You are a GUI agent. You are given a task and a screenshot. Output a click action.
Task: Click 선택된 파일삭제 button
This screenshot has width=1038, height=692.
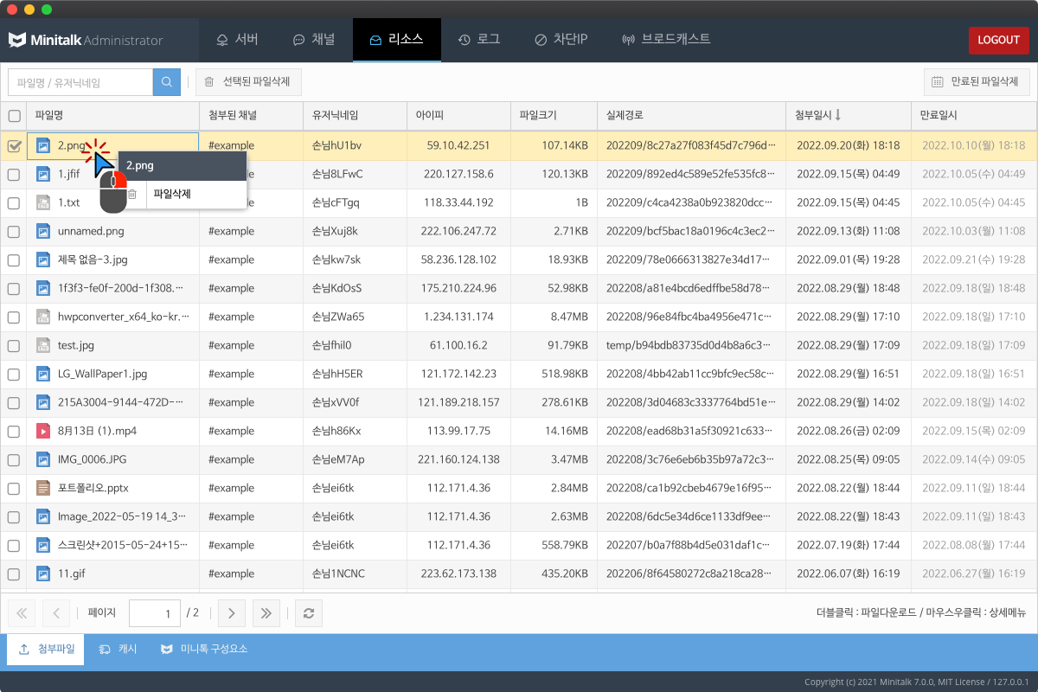(249, 82)
